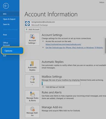Open the Account Settings dropdown button
The image size is (106, 119).
(x=32, y=39)
